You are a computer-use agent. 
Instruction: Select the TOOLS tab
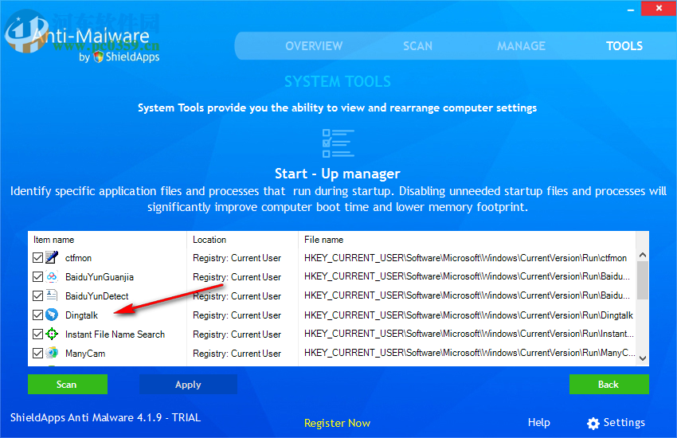pyautogui.click(x=624, y=45)
